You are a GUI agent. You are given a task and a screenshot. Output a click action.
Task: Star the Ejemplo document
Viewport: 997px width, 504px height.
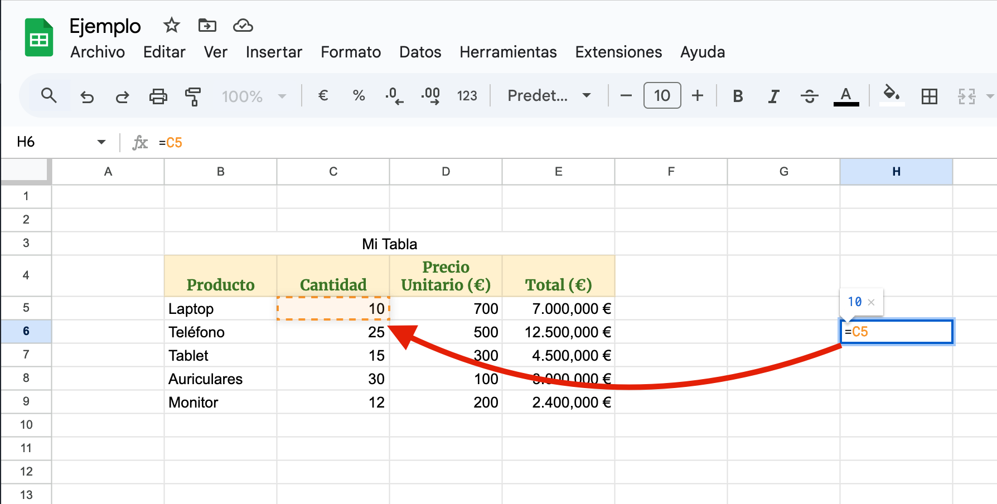tap(171, 26)
